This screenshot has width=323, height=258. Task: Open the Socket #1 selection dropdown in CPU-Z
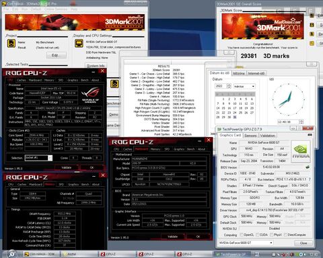coord(38,158)
